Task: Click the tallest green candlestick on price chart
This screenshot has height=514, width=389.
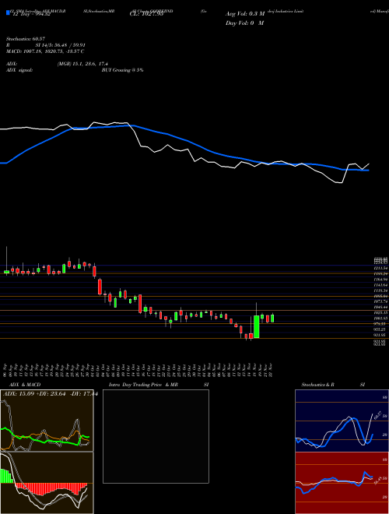Action: [x=257, y=326]
